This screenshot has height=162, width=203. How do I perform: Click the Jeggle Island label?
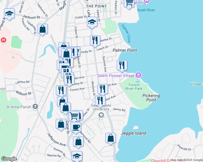coord(134,133)
